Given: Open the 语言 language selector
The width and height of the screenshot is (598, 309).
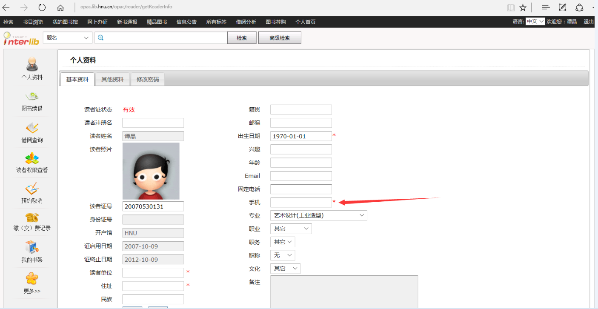Looking at the screenshot, I should point(535,22).
